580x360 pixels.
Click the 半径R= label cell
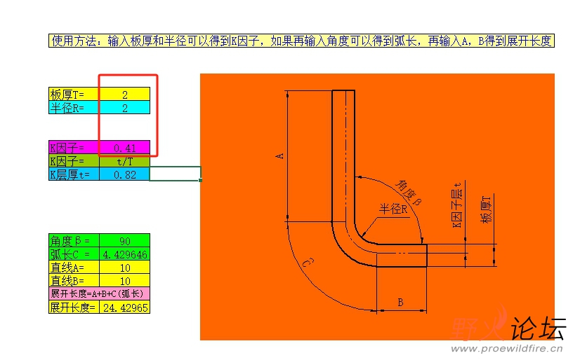(74, 108)
